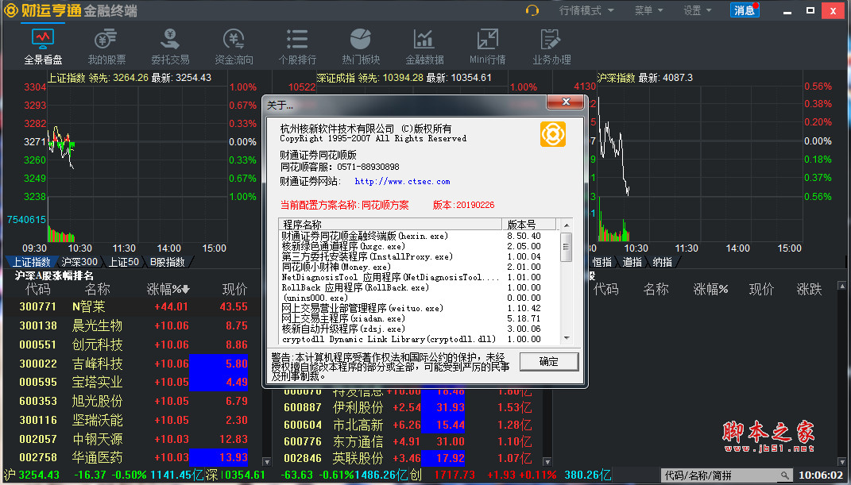851x485 pixels.
Task: Click the scrollbar thumb in About list
Action: (566, 247)
